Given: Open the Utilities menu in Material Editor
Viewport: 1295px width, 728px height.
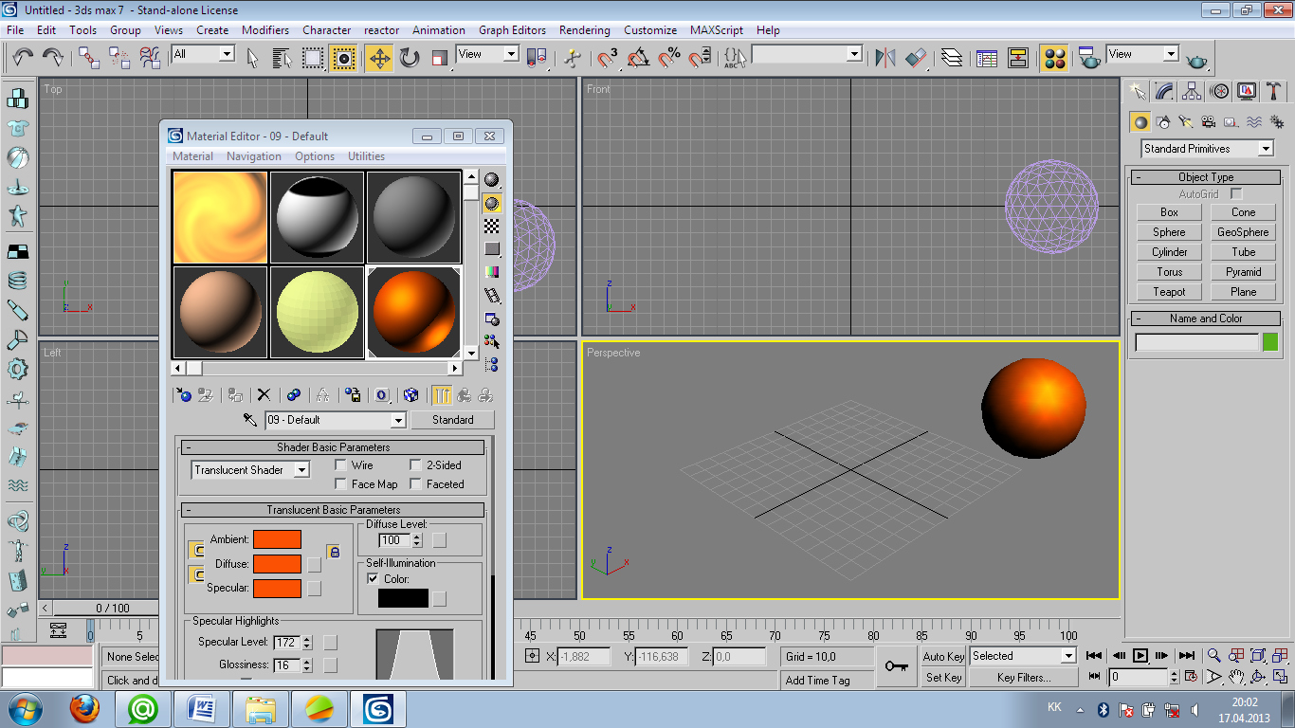Looking at the screenshot, I should [366, 156].
